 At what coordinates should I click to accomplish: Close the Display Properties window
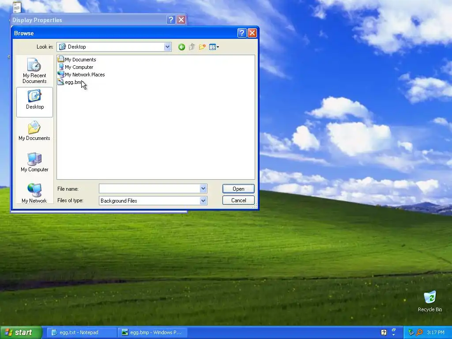[181, 19]
